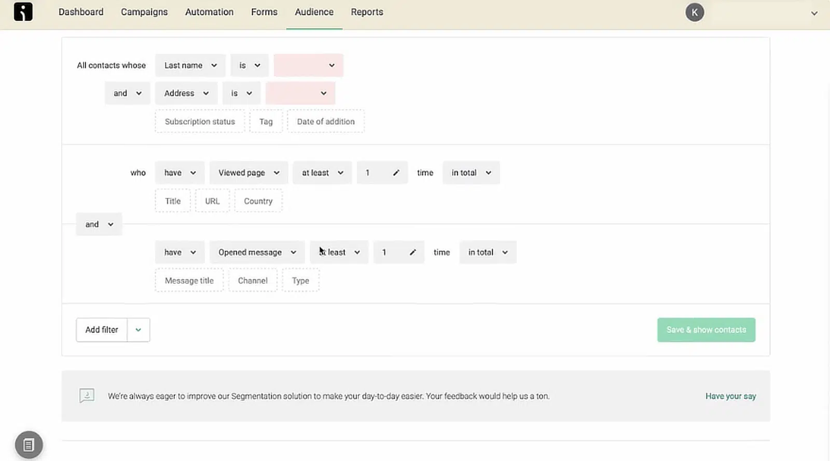830x461 pixels.
Task: Click the Add filter button
Action: click(x=102, y=330)
